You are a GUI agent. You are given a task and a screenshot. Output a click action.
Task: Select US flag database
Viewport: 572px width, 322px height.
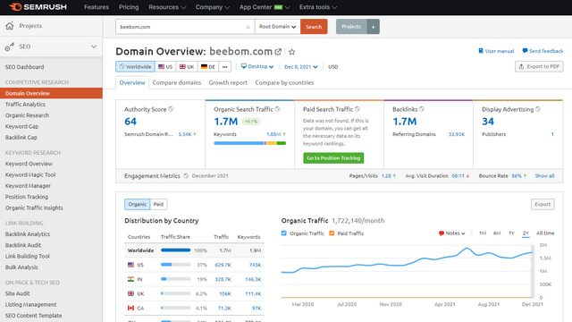pos(165,67)
